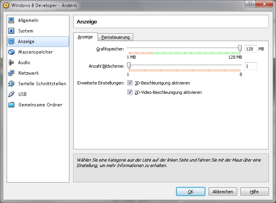Viewport: 276px width, 203px height.
Task: Confirm settings with OK button
Action: (x=191, y=192)
